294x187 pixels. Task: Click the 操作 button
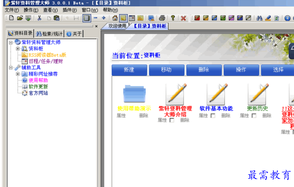click(241, 70)
